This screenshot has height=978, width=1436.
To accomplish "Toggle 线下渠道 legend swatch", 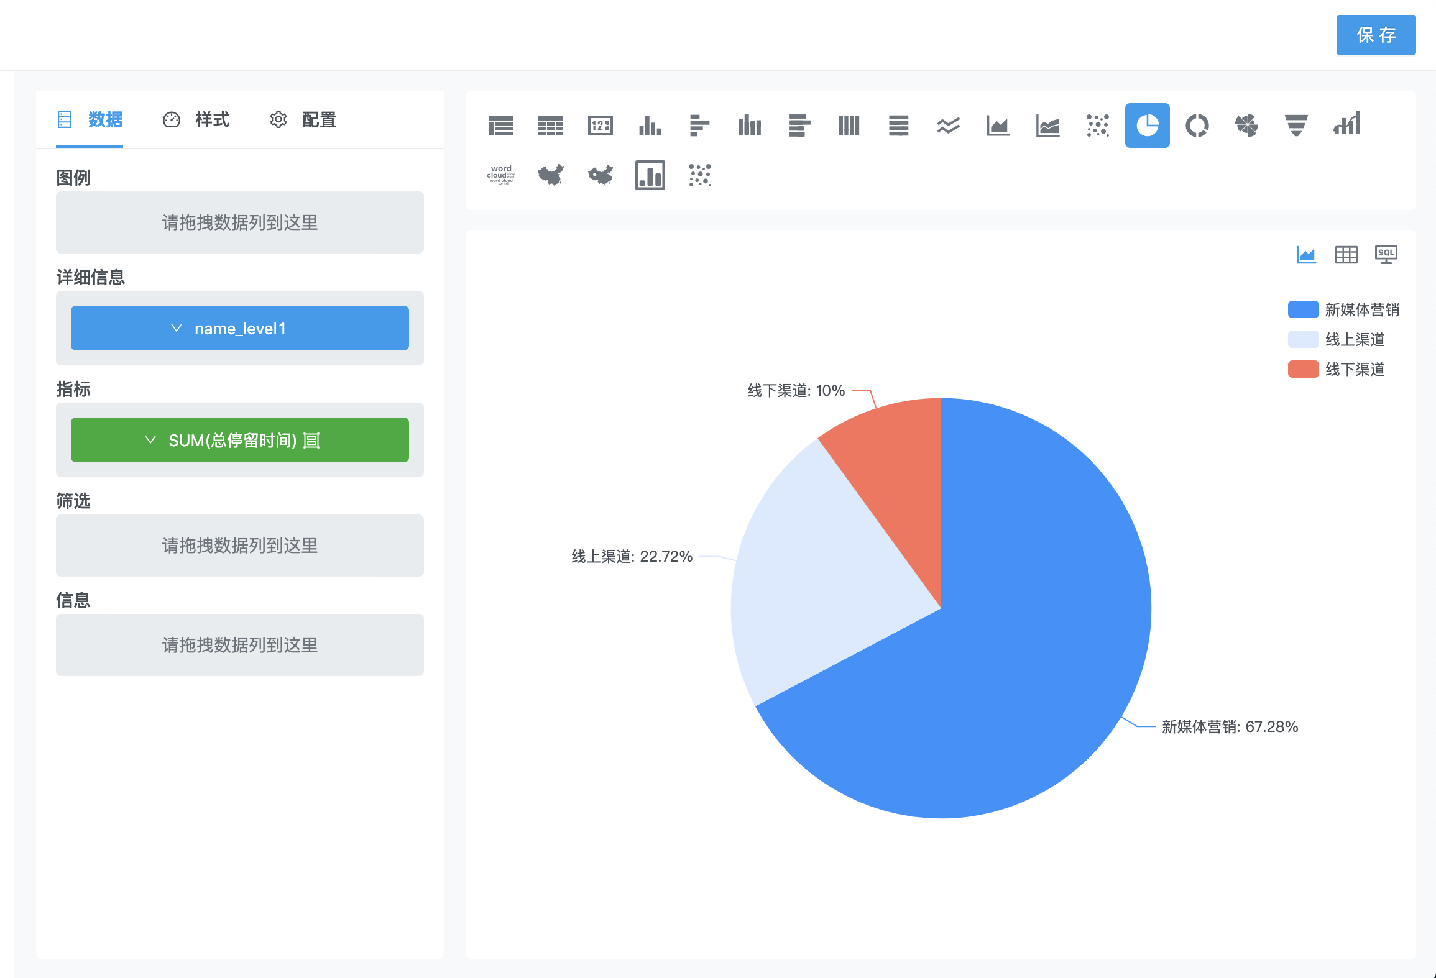I will (x=1303, y=369).
